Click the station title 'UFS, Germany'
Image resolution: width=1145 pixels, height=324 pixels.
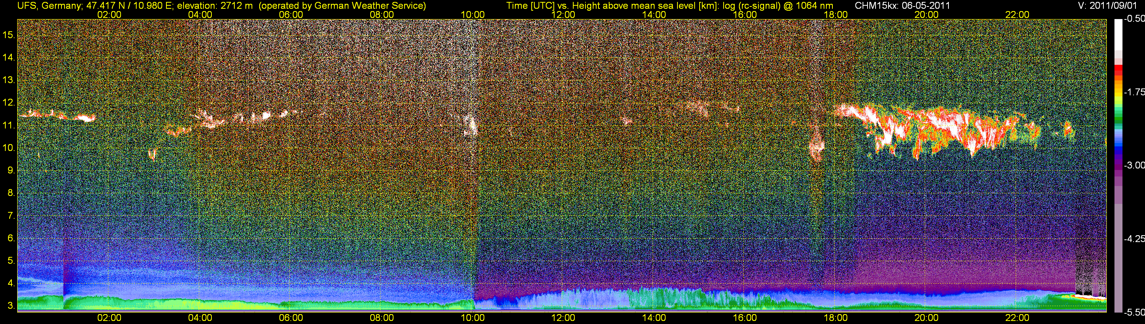pyautogui.click(x=49, y=5)
